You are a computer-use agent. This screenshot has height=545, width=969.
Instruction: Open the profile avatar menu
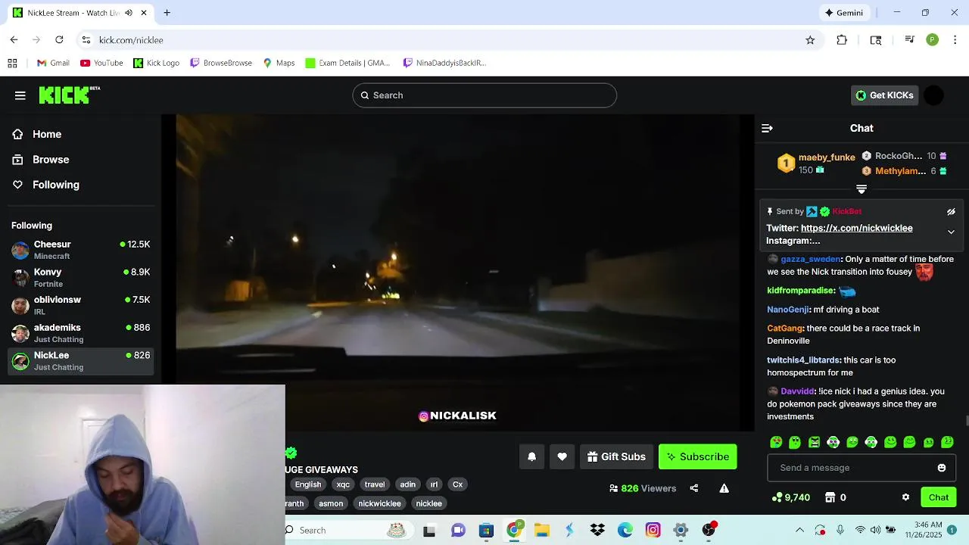pyautogui.click(x=933, y=95)
